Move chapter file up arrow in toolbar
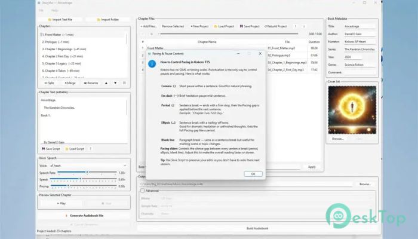Screen dimensions: 418x239 coord(296,26)
